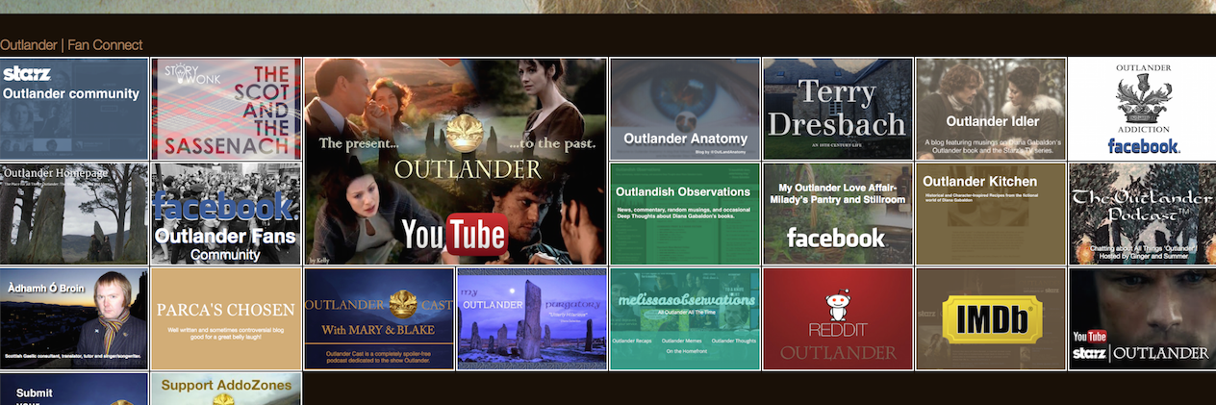Click the yellow IMDb logo

point(990,319)
